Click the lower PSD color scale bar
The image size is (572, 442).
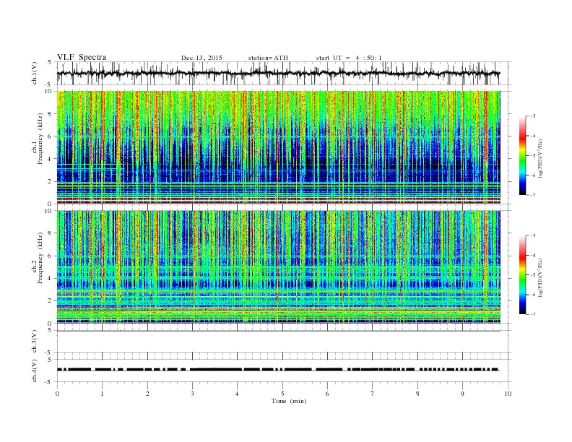(522, 274)
